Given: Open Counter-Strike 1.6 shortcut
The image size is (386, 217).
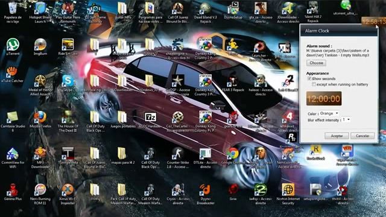Looking at the screenshot, I should click(178, 154).
